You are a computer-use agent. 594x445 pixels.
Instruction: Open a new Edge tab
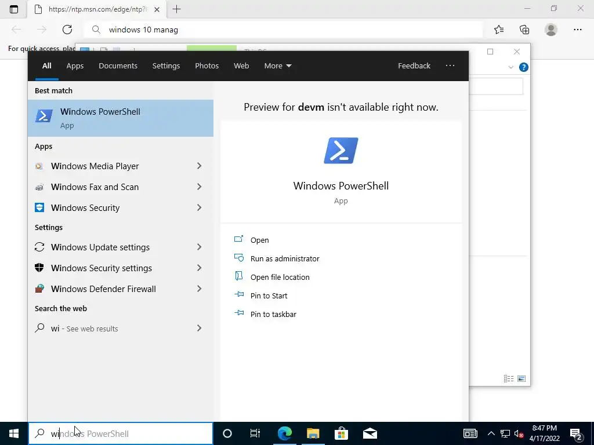point(176,9)
